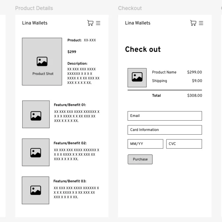Select the Product Details frame label

coord(34,8)
